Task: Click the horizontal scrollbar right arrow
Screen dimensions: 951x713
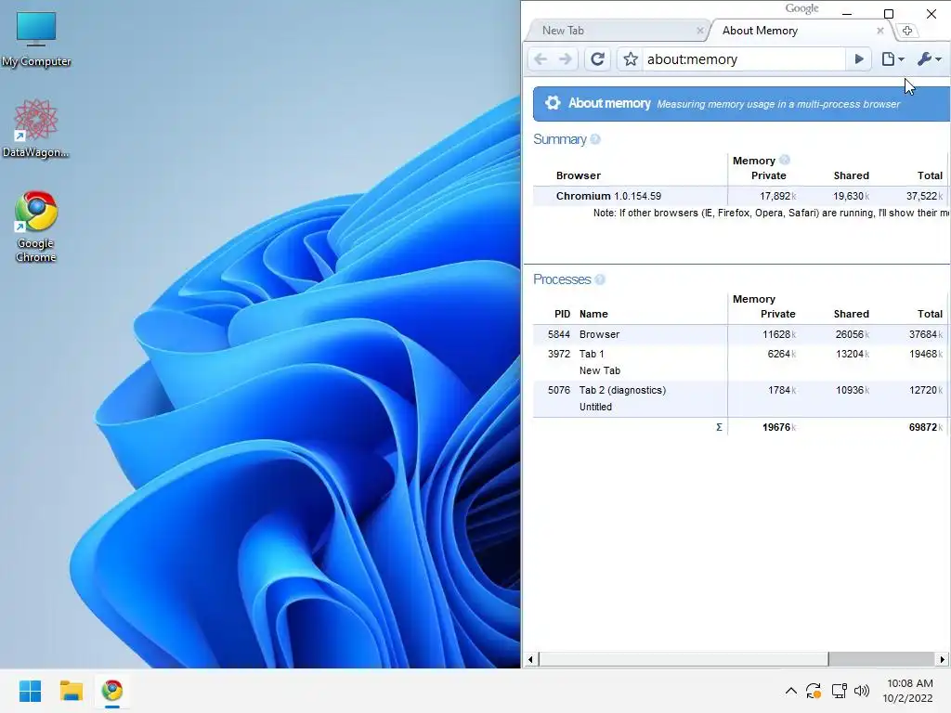Action: (942, 659)
